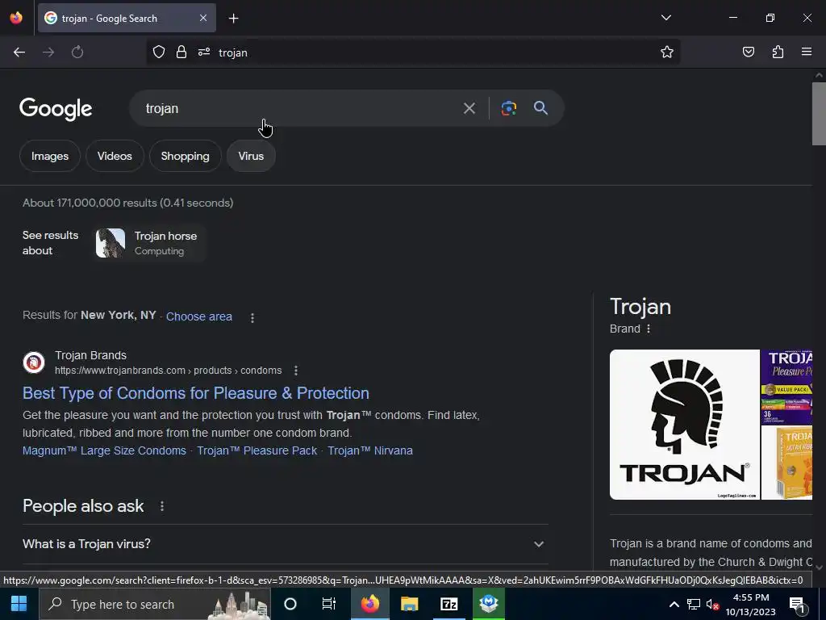The image size is (826, 620).
Task: Open the Extensions puzzle icon
Action: pyautogui.click(x=778, y=52)
